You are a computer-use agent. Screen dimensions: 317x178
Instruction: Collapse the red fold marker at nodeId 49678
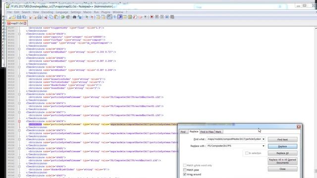(19, 121)
